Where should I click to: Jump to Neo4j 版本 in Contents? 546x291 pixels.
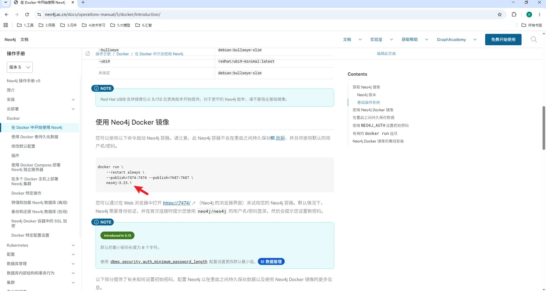367,95
